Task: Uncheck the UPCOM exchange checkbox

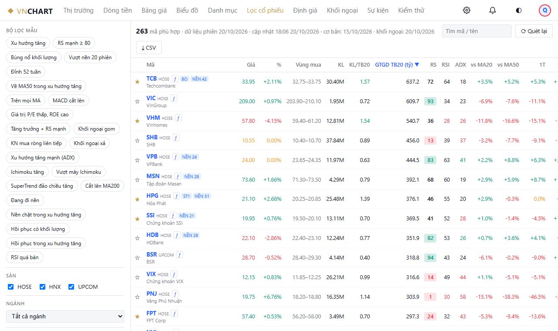Action: [71, 287]
